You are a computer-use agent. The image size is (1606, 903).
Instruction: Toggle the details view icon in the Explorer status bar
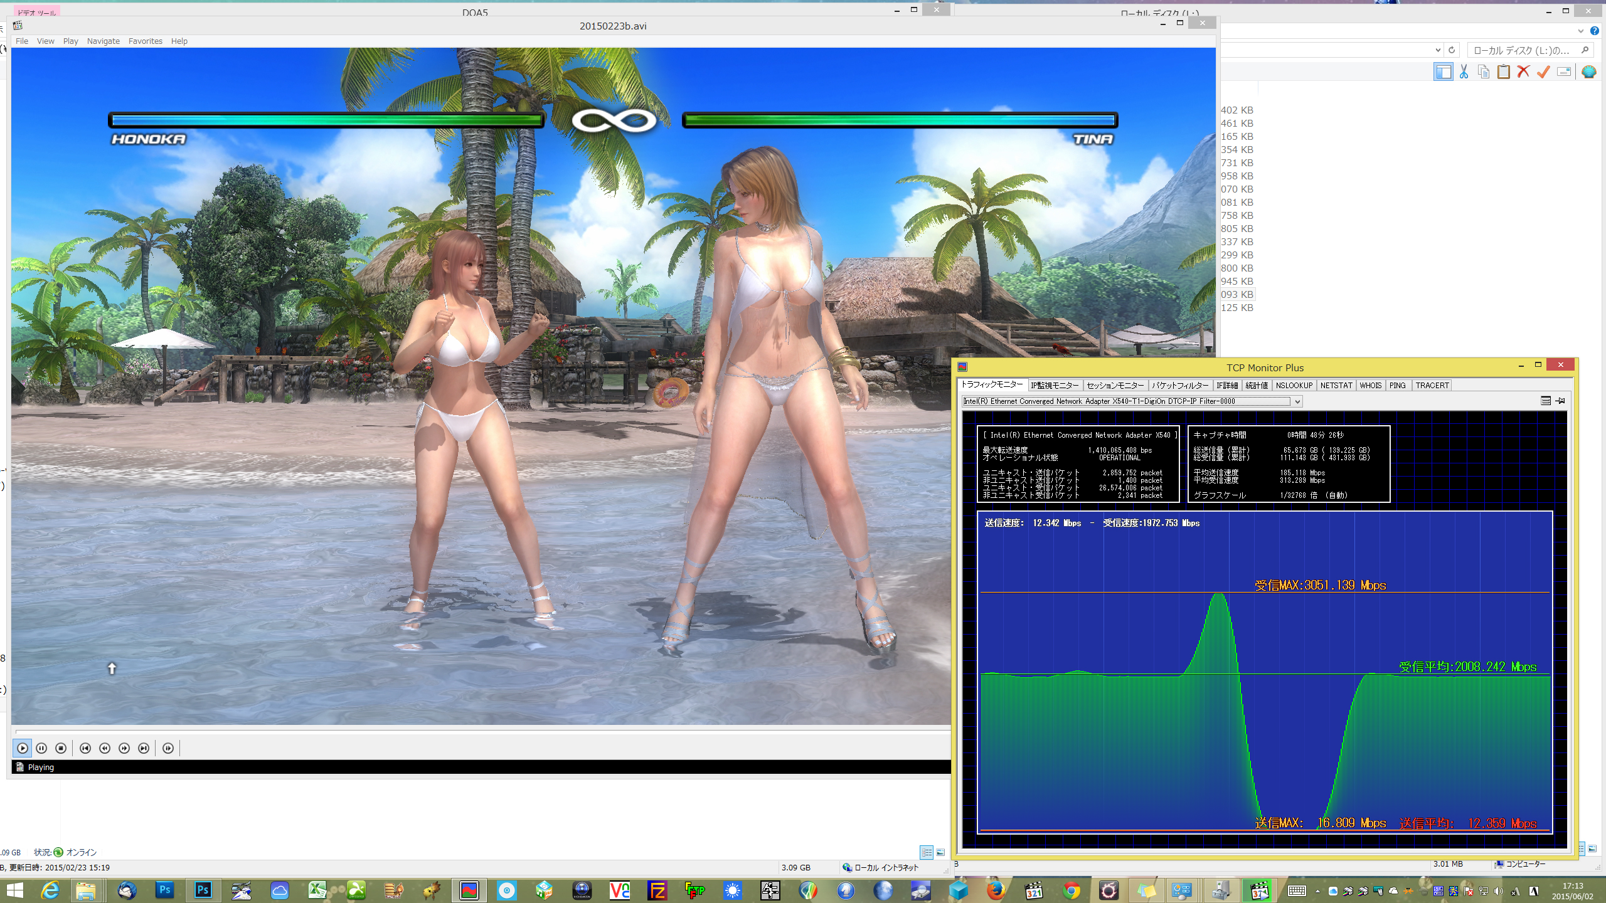927,852
